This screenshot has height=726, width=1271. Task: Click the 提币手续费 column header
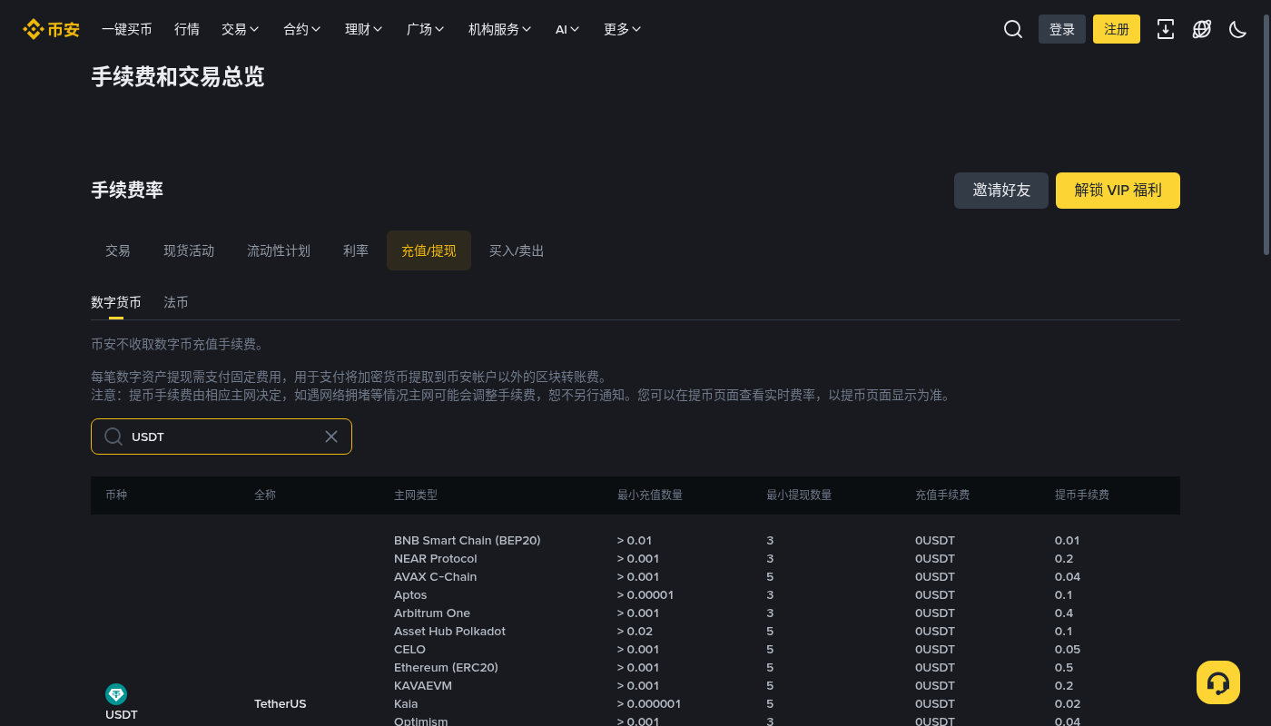tap(1082, 495)
